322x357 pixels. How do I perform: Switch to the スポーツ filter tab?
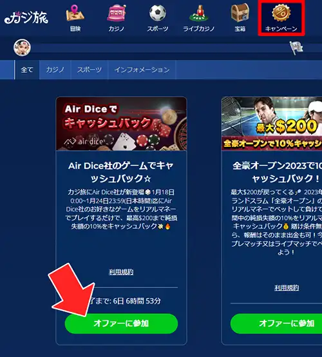click(90, 70)
